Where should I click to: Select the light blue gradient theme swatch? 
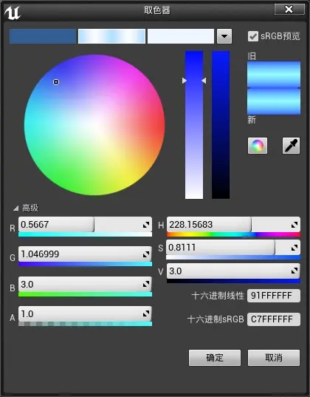click(111, 36)
